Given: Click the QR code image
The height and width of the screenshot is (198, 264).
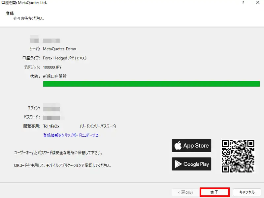Looking at the screenshot, I should (238, 156).
